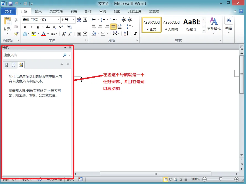The width and height of the screenshot is (246, 184).
Task: Click the Character Border icon
Action: point(85,19)
